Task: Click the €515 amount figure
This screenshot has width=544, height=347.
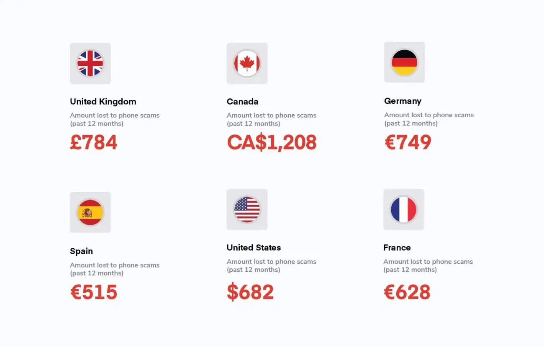Action: coord(94,292)
